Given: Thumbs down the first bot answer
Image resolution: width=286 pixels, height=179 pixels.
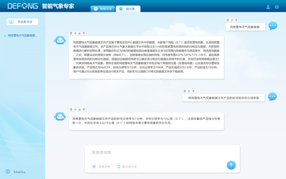Looking at the screenshot, I should pos(84,33).
